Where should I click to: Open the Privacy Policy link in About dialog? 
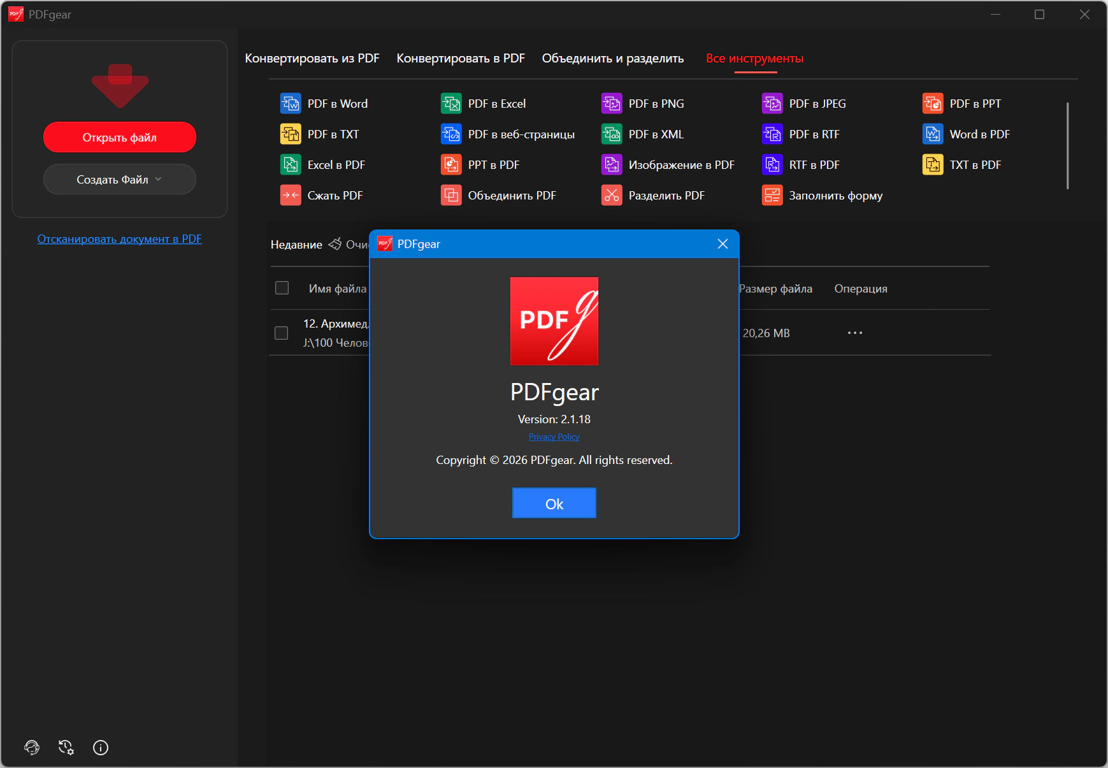click(554, 437)
